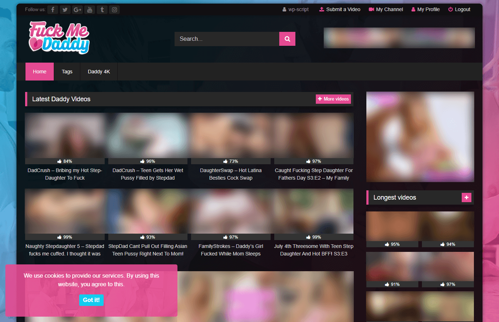Open Longest videos thumbnail rated 95%
This screenshot has height=322, width=499.
[x=392, y=226]
